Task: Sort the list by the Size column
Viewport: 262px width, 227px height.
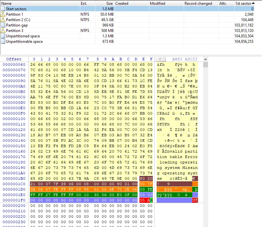Action: tap(104, 4)
